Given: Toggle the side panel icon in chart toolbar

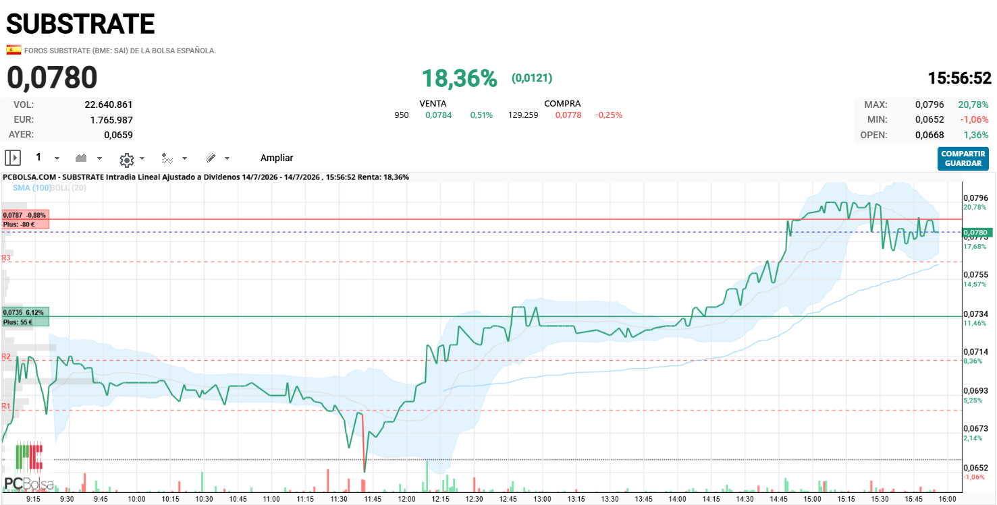Looking at the screenshot, I should pyautogui.click(x=13, y=158).
